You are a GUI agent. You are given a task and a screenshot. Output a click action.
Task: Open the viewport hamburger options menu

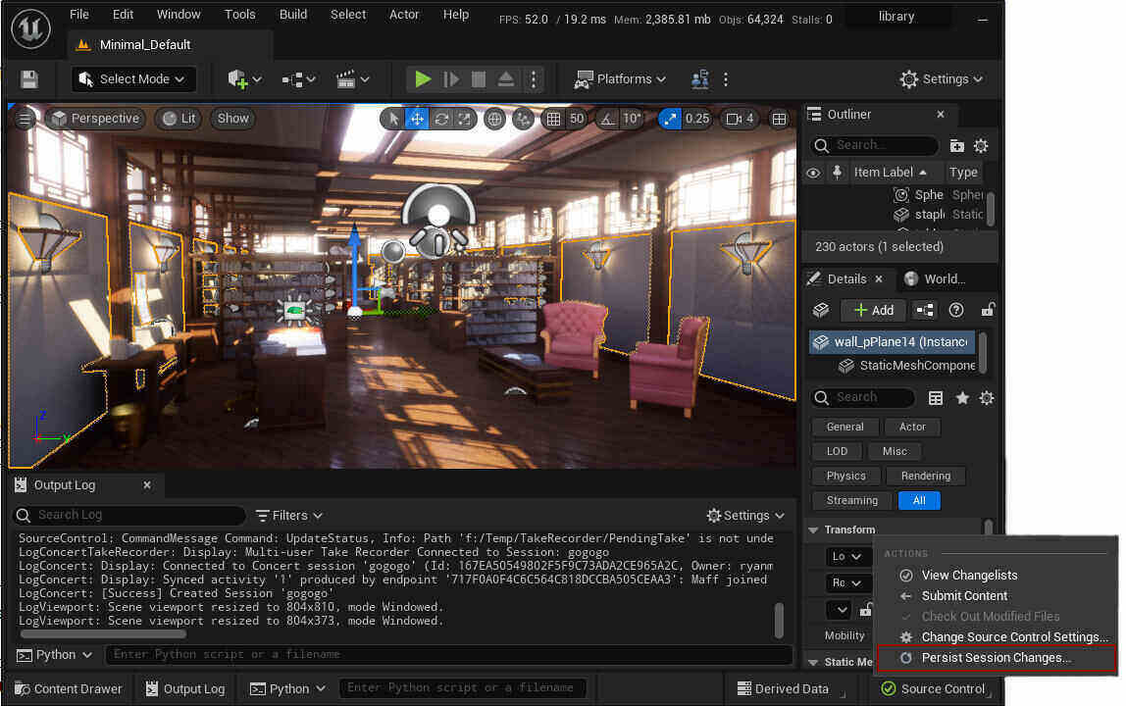pyautogui.click(x=25, y=119)
